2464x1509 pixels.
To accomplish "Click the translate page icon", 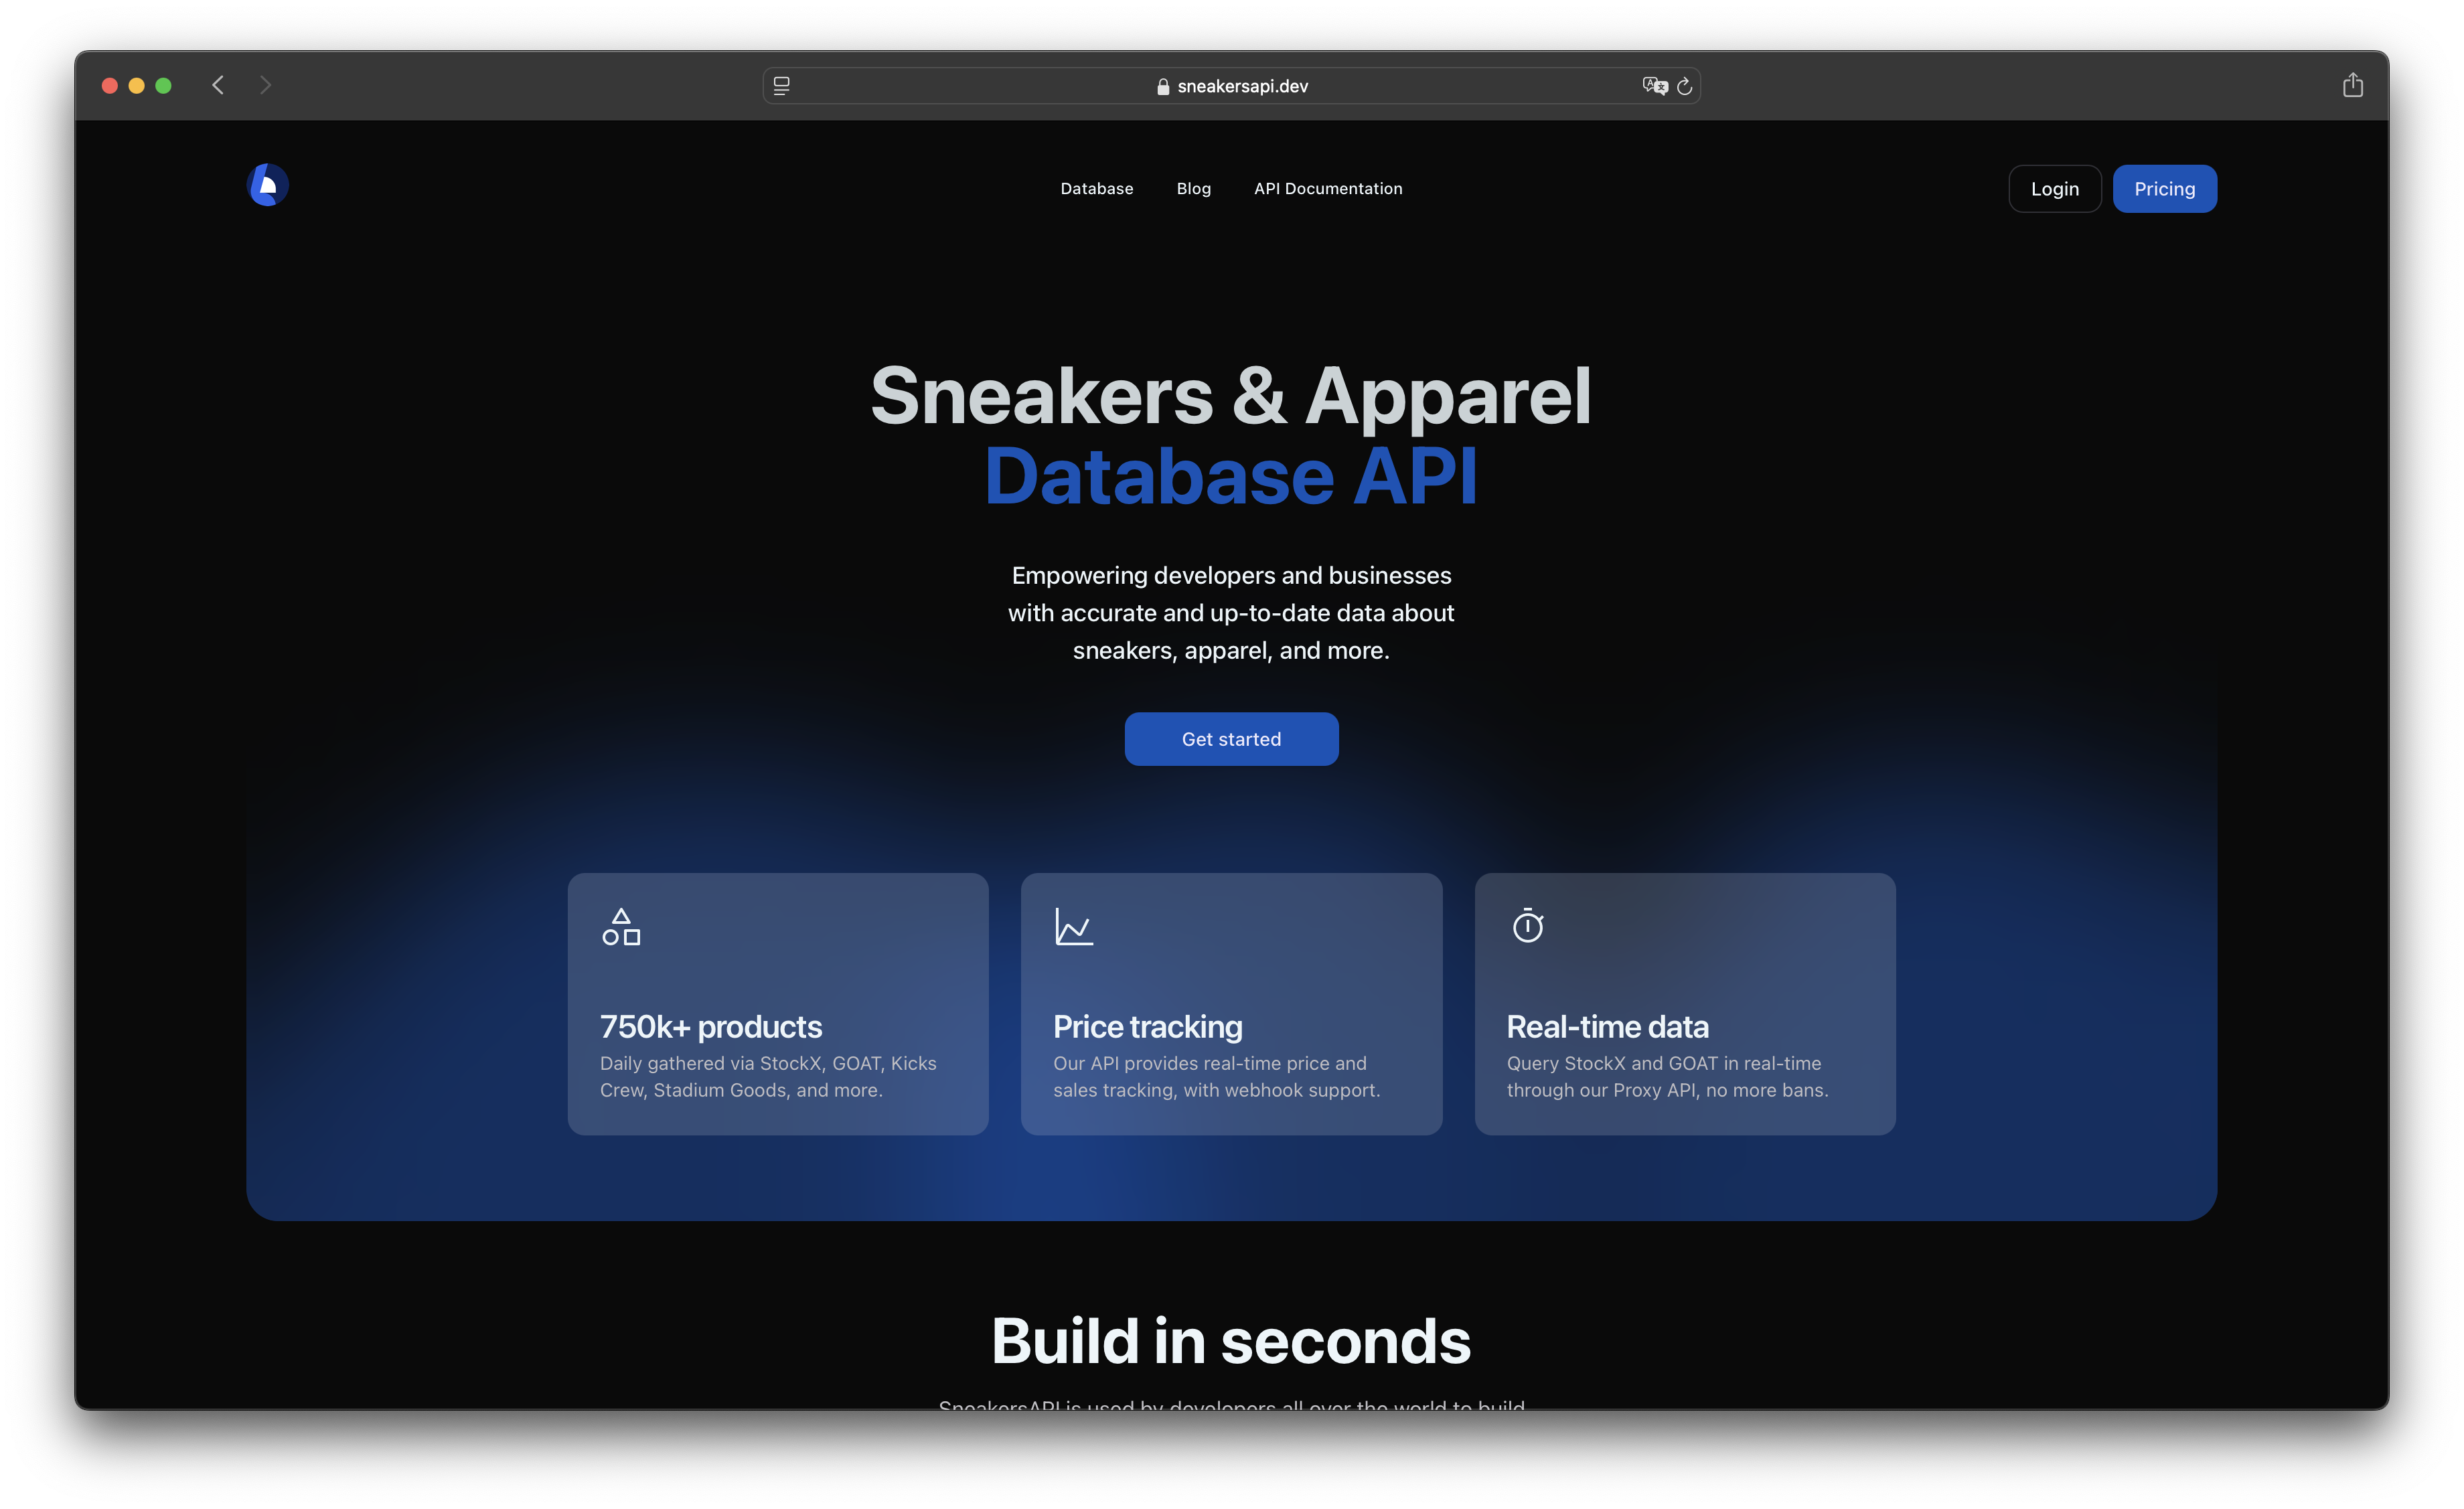I will pyautogui.click(x=1655, y=86).
